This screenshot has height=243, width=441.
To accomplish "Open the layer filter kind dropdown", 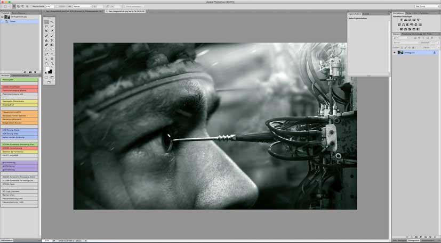I will point(402,38).
